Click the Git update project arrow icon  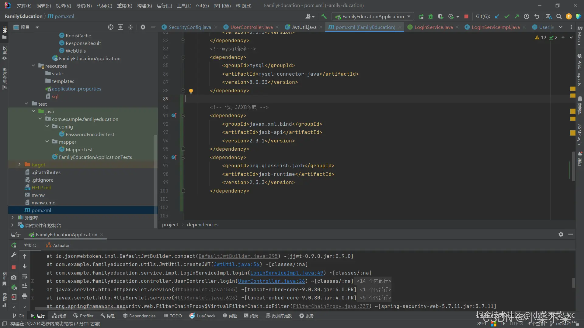click(497, 16)
